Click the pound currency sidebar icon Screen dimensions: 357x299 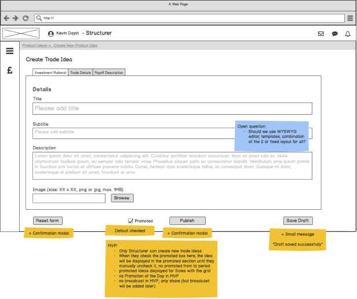(9, 71)
